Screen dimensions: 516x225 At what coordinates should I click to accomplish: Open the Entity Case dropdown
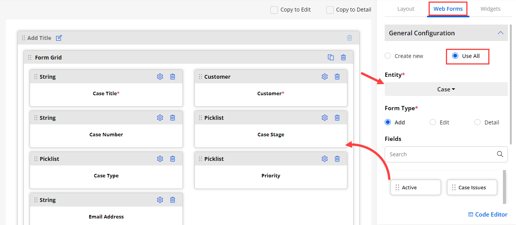tap(446, 89)
